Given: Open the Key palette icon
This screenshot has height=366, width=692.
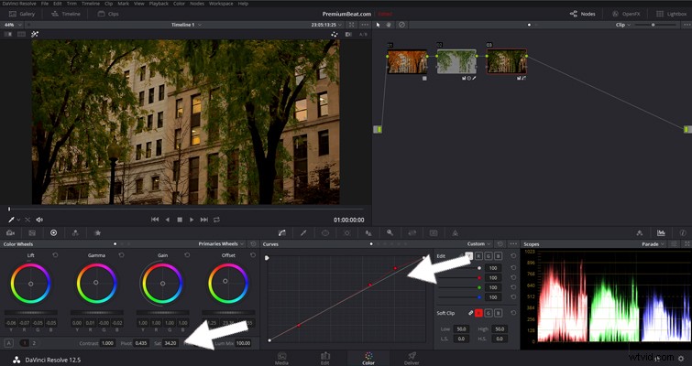Looking at the screenshot, I should pos(390,233).
